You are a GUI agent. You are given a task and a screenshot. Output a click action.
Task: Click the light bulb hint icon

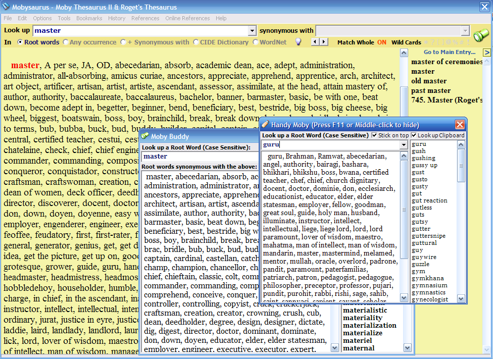point(298,42)
